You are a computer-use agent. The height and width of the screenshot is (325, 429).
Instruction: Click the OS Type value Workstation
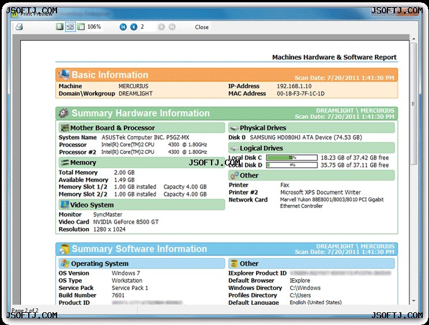click(127, 281)
